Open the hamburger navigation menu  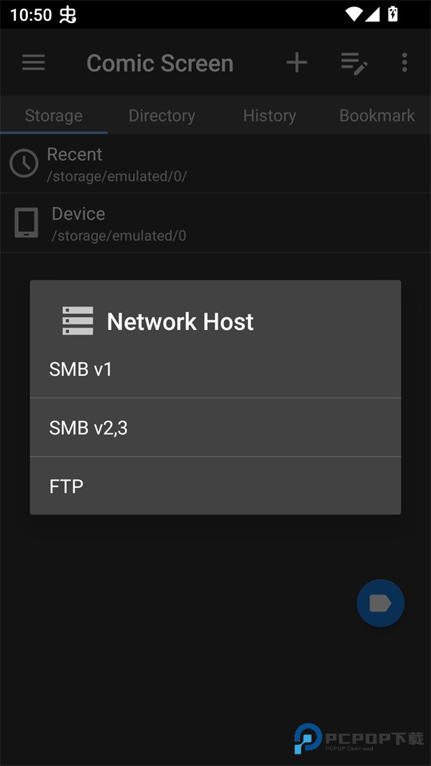(x=34, y=63)
